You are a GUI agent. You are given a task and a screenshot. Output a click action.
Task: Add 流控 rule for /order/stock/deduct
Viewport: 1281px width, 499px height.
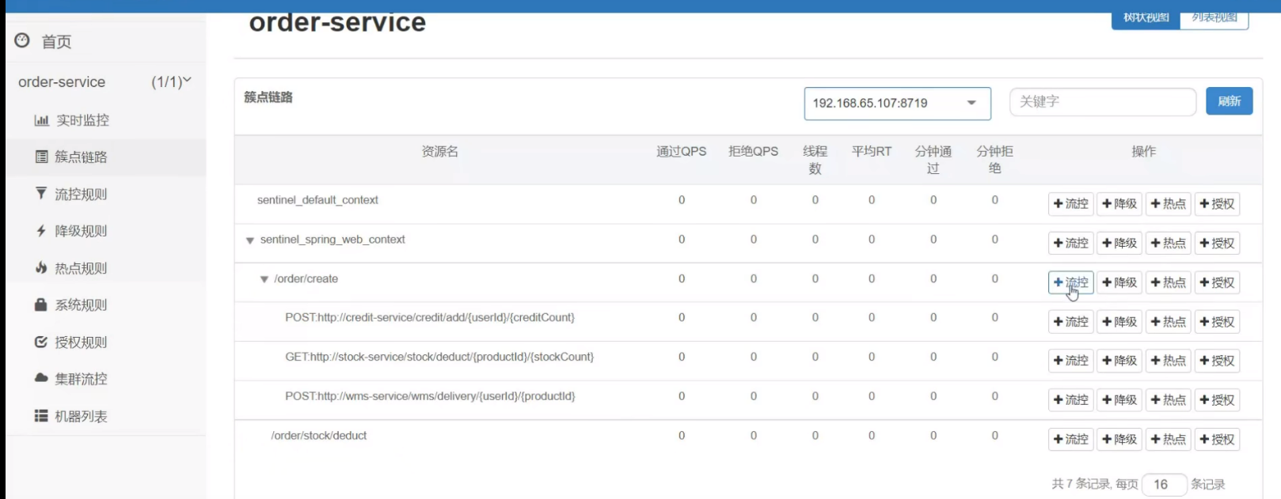tap(1070, 440)
